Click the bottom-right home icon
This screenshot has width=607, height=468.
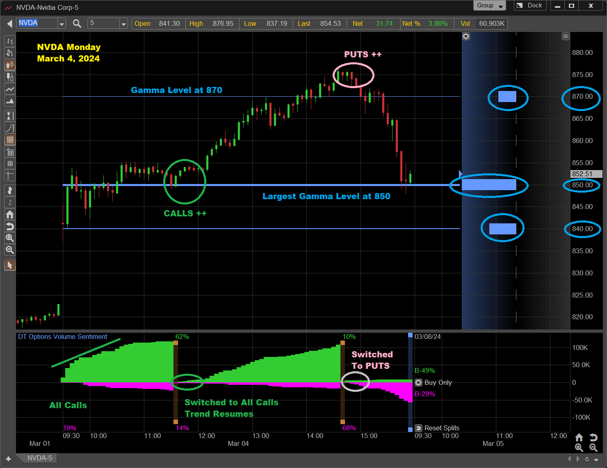point(579,437)
